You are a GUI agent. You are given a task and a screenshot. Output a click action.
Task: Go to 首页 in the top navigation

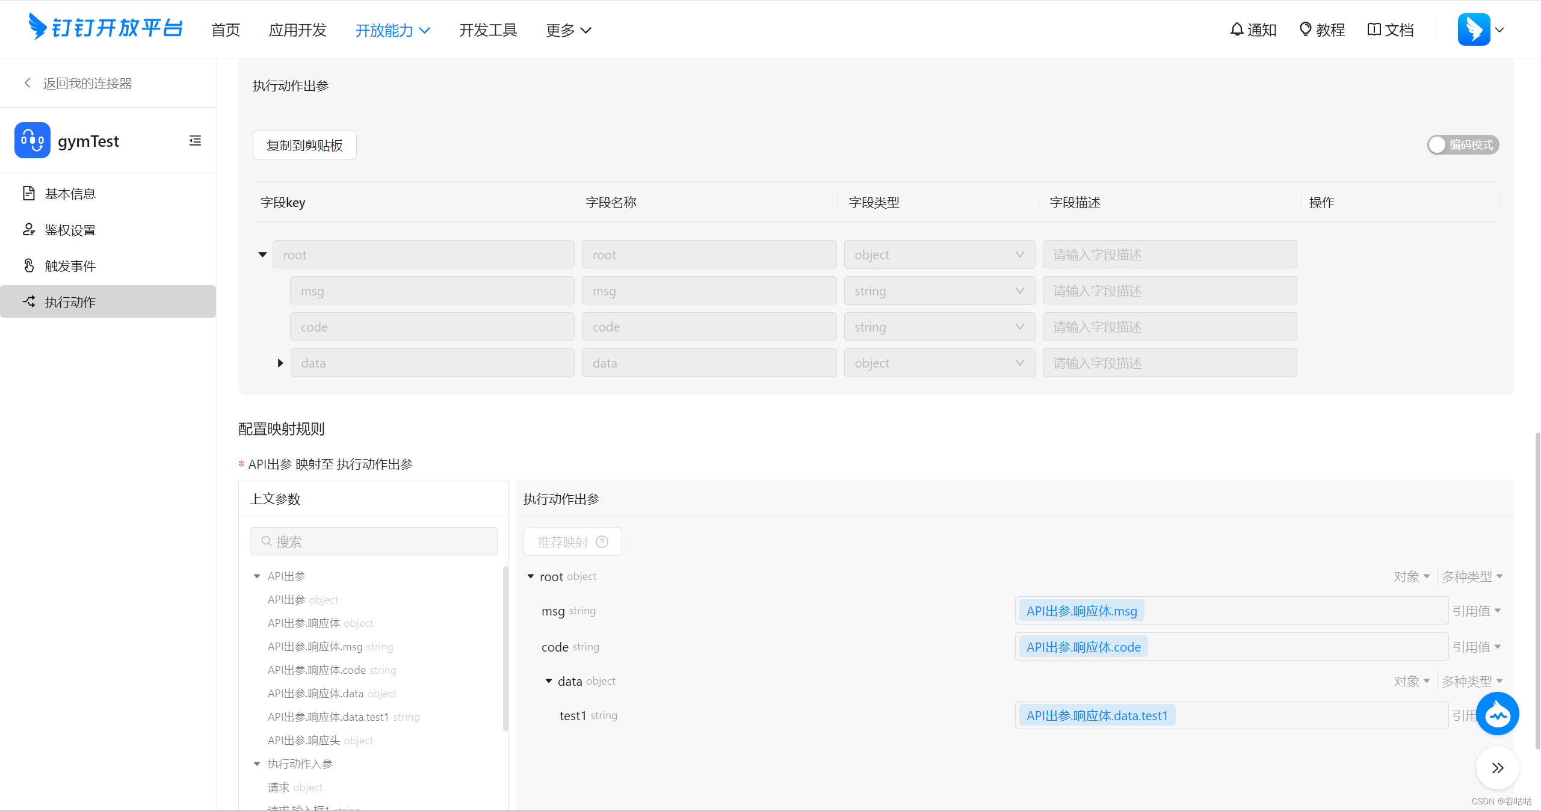[226, 30]
